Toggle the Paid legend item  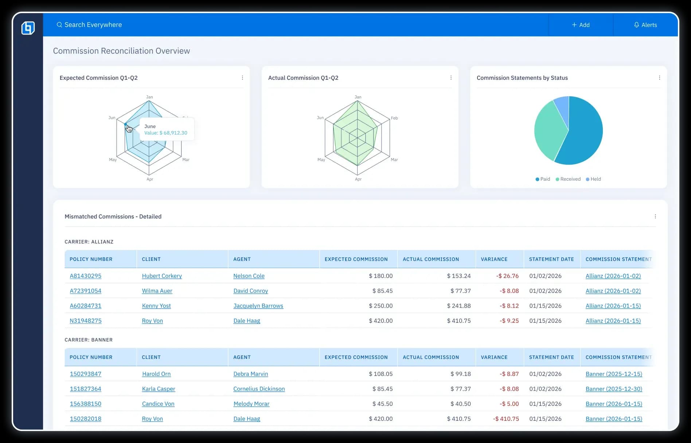[x=543, y=179]
